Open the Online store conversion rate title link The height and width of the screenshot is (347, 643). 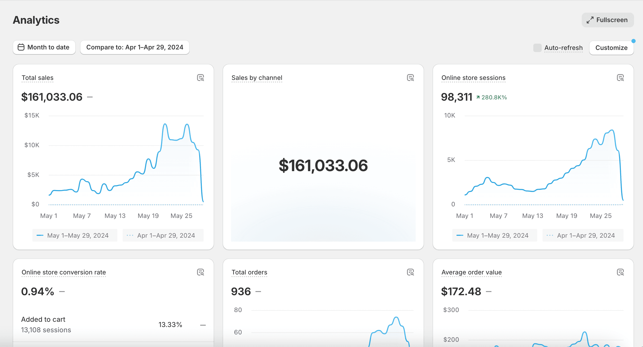click(64, 272)
